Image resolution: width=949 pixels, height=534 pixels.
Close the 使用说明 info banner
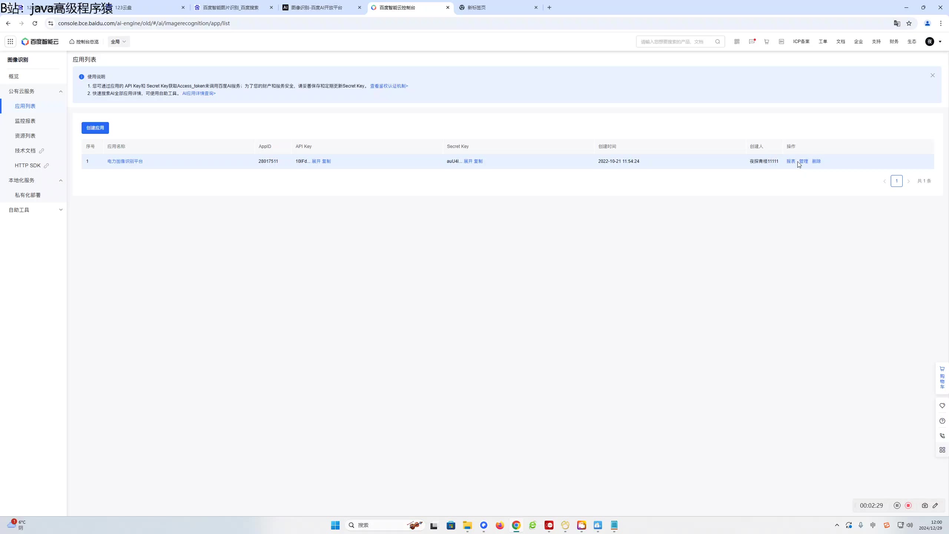932,75
